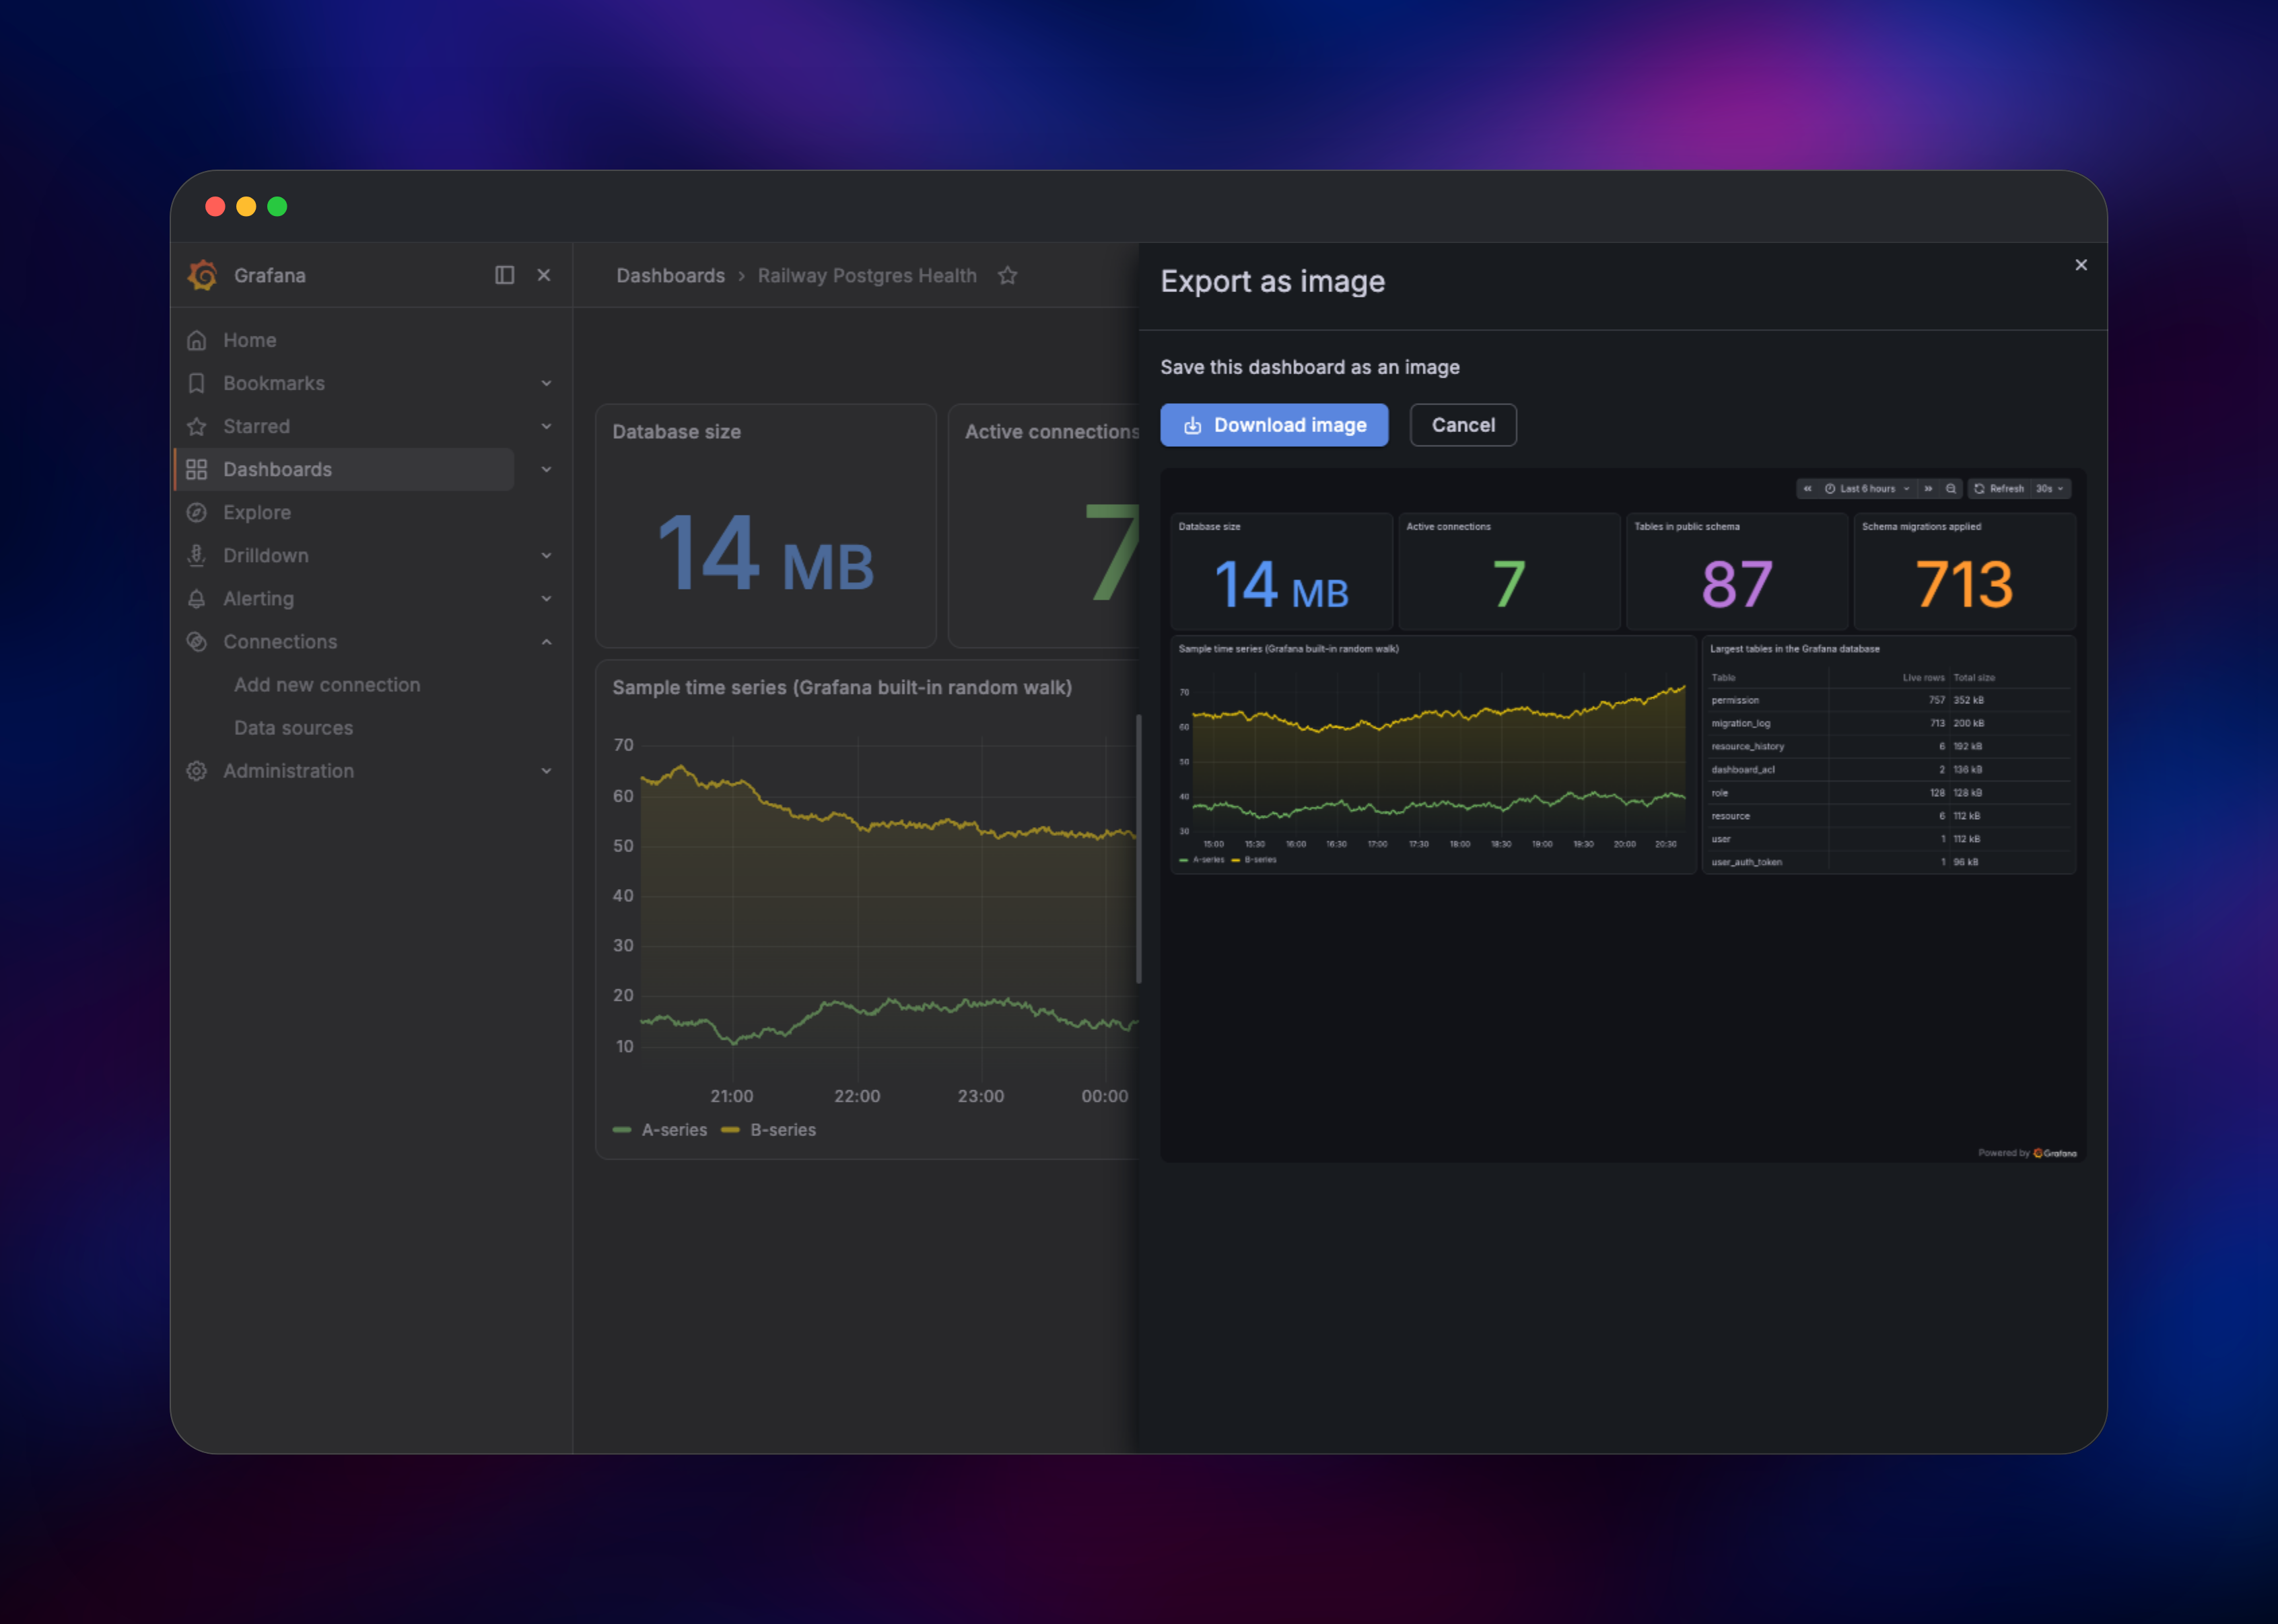Click the exported dashboard preview image
The height and width of the screenshot is (1624, 2278).
click(1622, 815)
